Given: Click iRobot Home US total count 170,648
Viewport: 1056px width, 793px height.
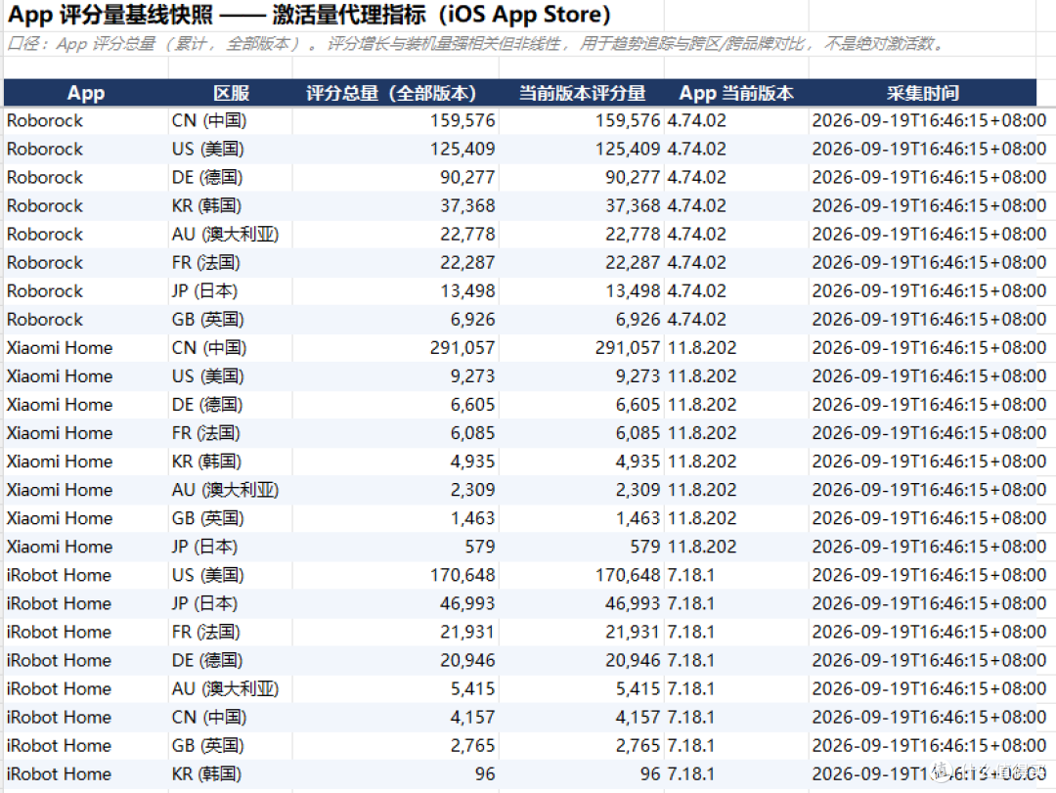Looking at the screenshot, I should (x=462, y=575).
